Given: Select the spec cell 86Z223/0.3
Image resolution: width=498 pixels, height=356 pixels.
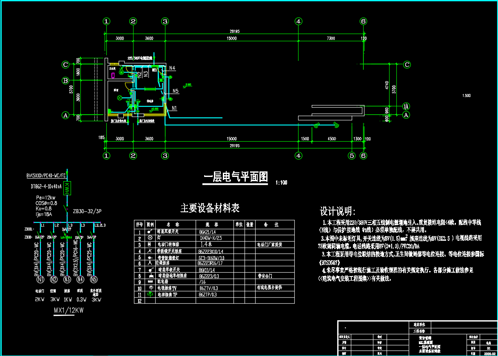Looking at the screenshot, I should coord(208,276).
